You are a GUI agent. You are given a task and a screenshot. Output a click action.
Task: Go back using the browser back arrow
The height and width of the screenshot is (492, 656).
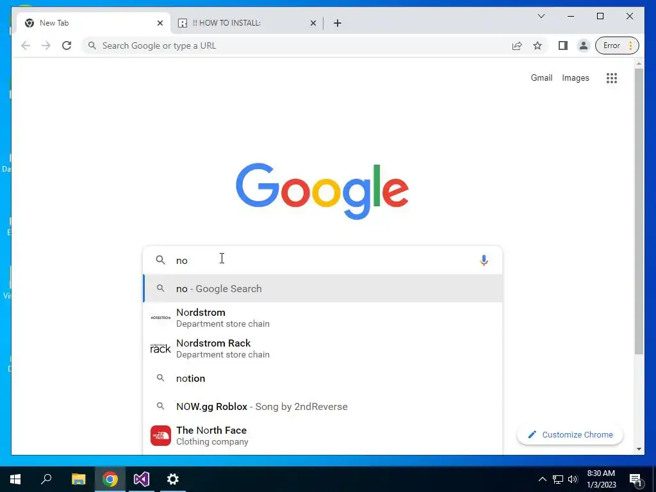click(x=26, y=45)
